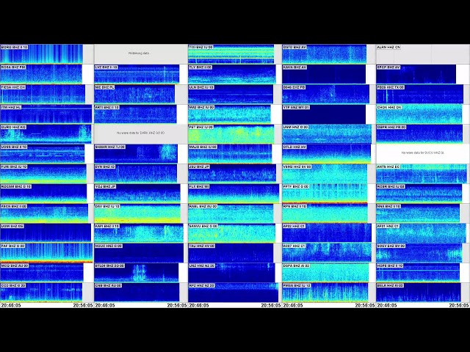Select the OTLD HHZ HV spectrogram
The image size is (470, 352).
326,154
